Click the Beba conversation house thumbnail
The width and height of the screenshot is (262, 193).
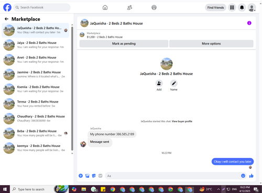tap(9, 133)
